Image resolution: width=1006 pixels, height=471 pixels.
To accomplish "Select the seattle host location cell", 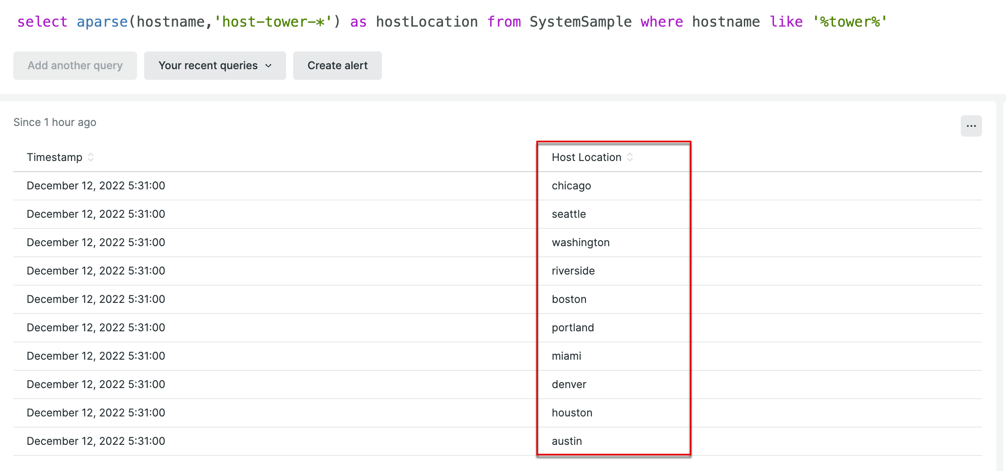I will 569,214.
